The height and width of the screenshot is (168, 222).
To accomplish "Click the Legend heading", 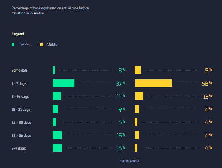I will (x=18, y=34).
